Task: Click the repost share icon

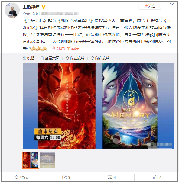Action: (64, 177)
